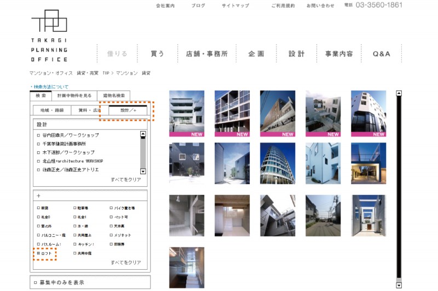Toggle 募集中のみを表示 checkbox
The width and height of the screenshot is (438, 291).
[36, 283]
